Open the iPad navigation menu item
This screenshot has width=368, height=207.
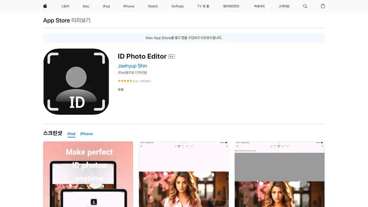pos(106,7)
